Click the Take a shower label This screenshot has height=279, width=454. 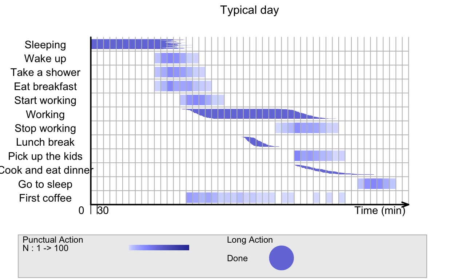tap(45, 72)
